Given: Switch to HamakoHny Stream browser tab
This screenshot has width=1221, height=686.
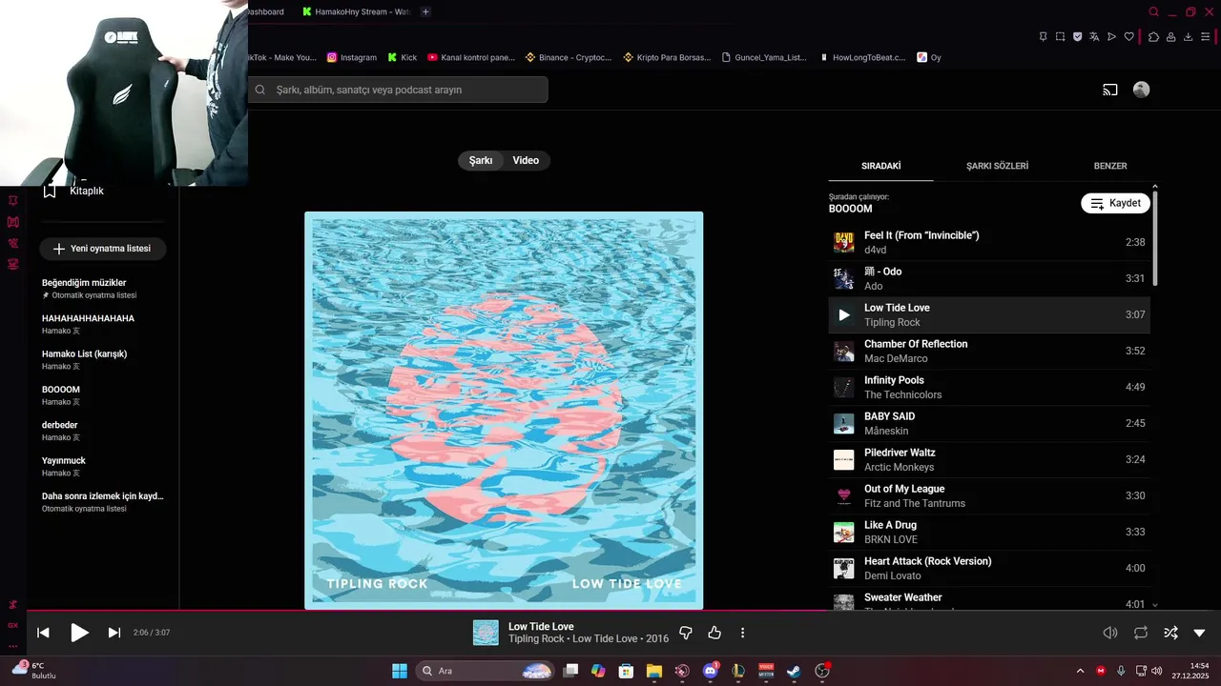Looking at the screenshot, I should pyautogui.click(x=355, y=11).
